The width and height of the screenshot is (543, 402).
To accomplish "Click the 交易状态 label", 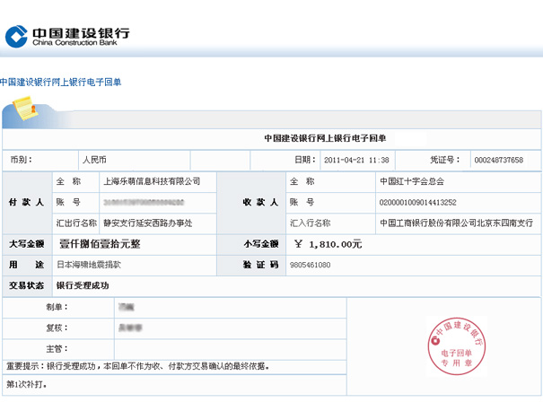I will click(x=26, y=285).
